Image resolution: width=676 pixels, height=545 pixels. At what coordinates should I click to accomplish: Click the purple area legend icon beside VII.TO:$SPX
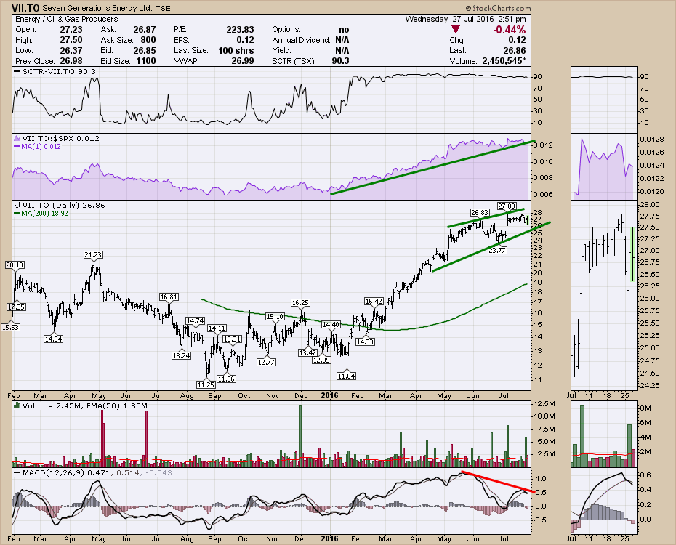point(17,138)
